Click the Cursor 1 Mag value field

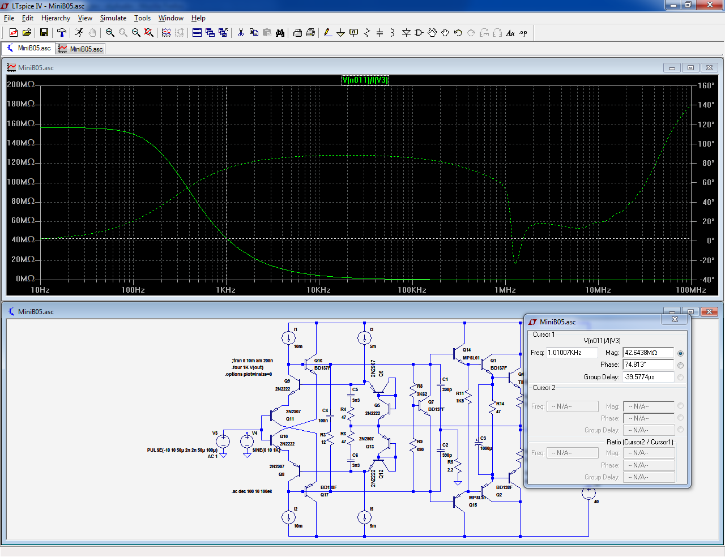pyautogui.click(x=648, y=352)
